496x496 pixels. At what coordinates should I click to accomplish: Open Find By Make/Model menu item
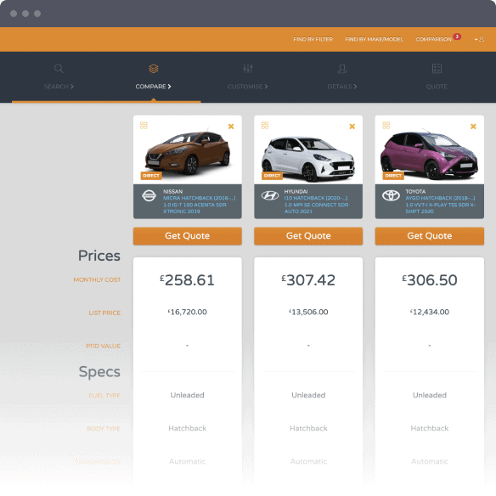(375, 39)
